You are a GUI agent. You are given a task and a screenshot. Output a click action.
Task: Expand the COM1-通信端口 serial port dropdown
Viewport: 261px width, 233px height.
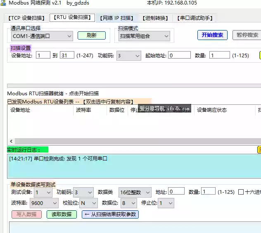point(42,36)
